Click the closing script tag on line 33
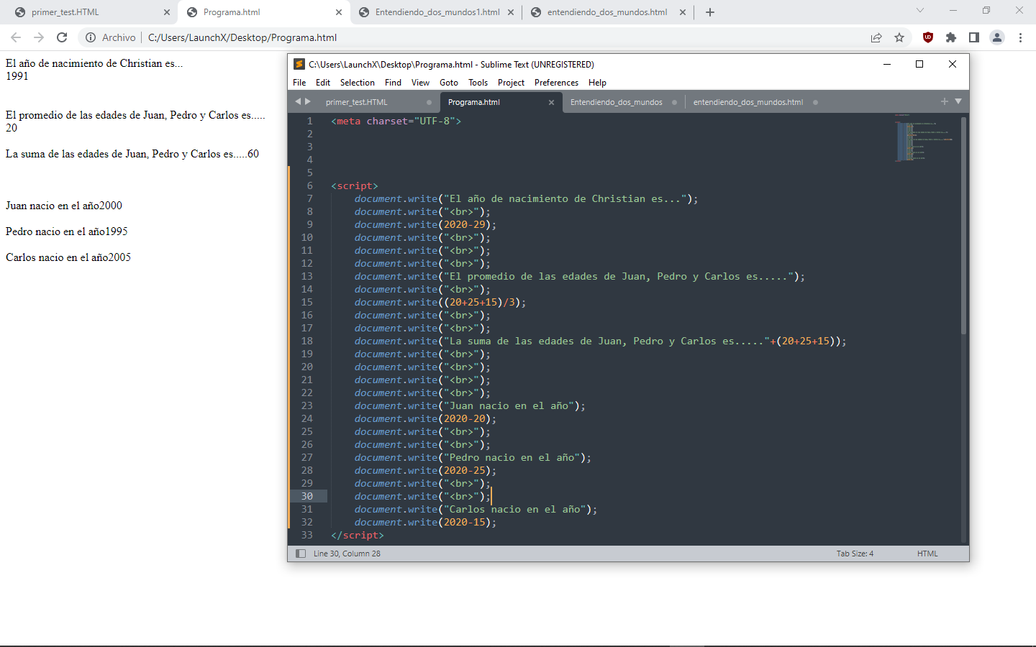 [x=357, y=535]
